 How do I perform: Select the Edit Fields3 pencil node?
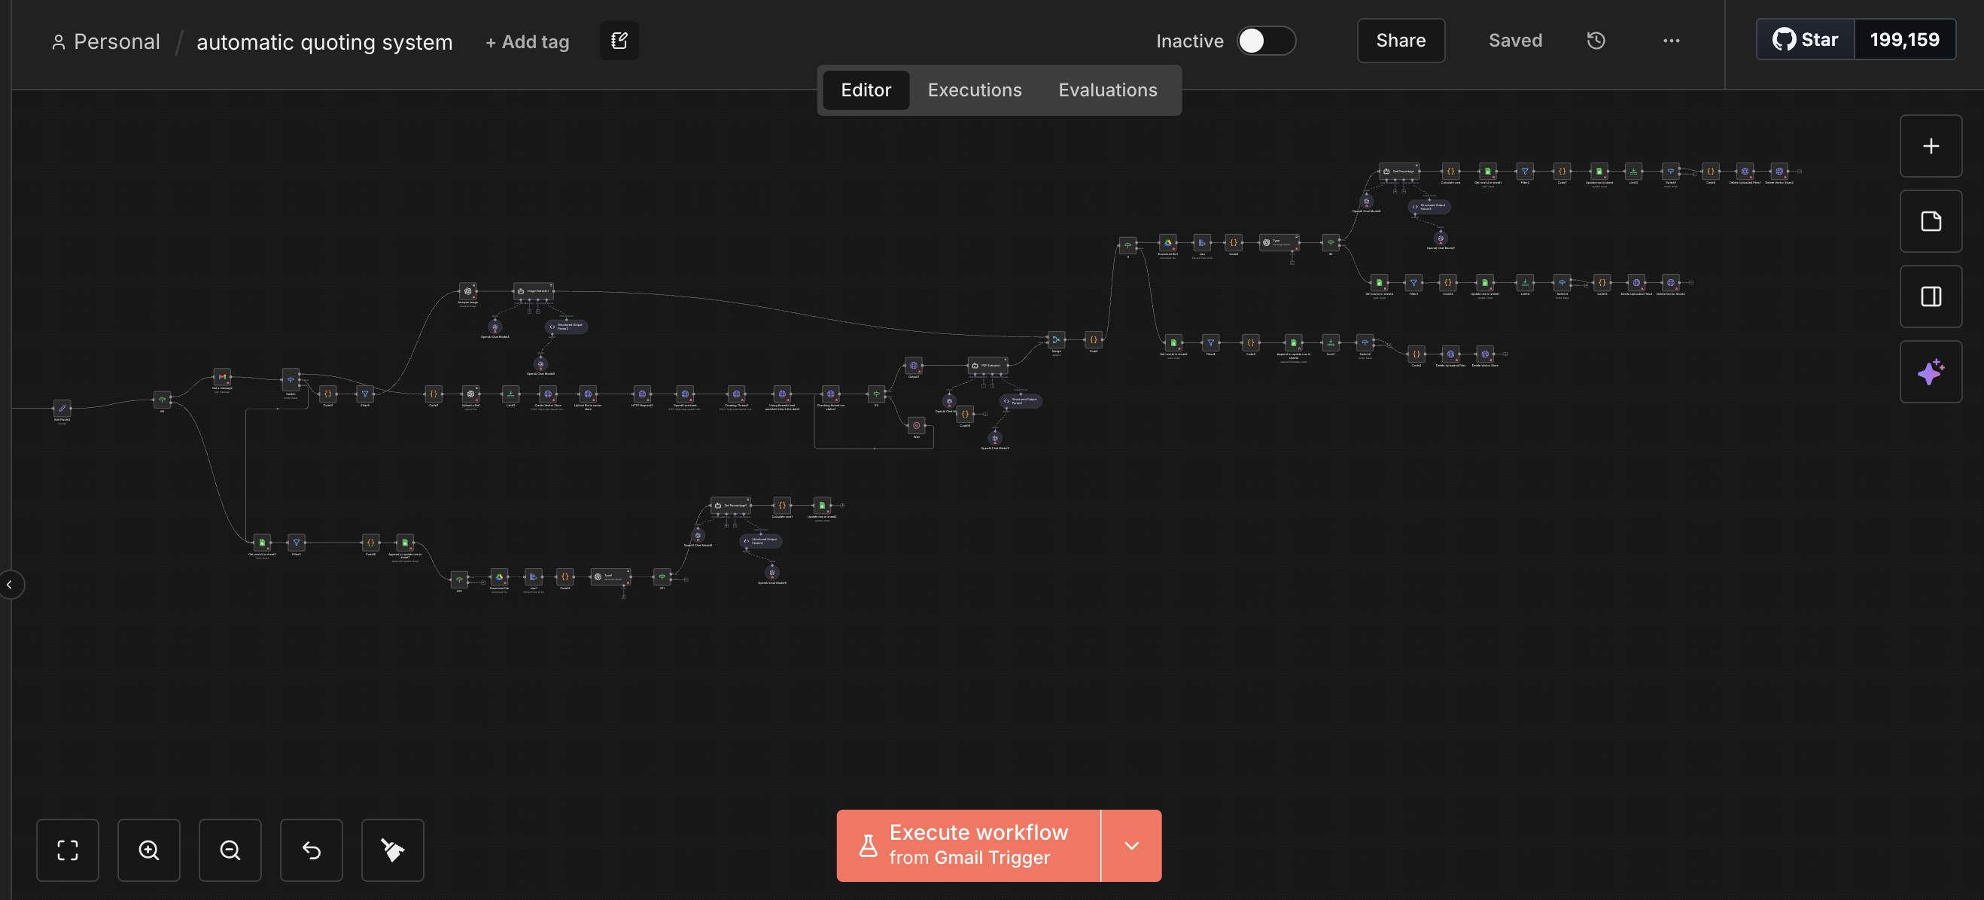62,408
